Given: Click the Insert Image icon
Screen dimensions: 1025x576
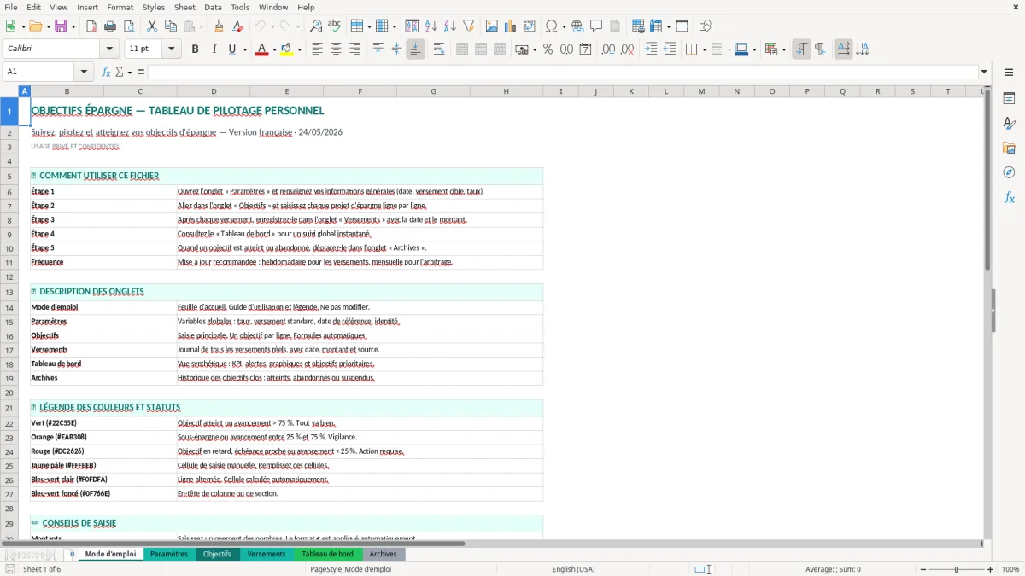Looking at the screenshot, I should [492, 26].
